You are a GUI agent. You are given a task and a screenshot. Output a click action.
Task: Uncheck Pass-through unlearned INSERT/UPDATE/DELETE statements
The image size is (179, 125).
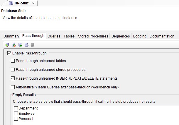[13, 78]
